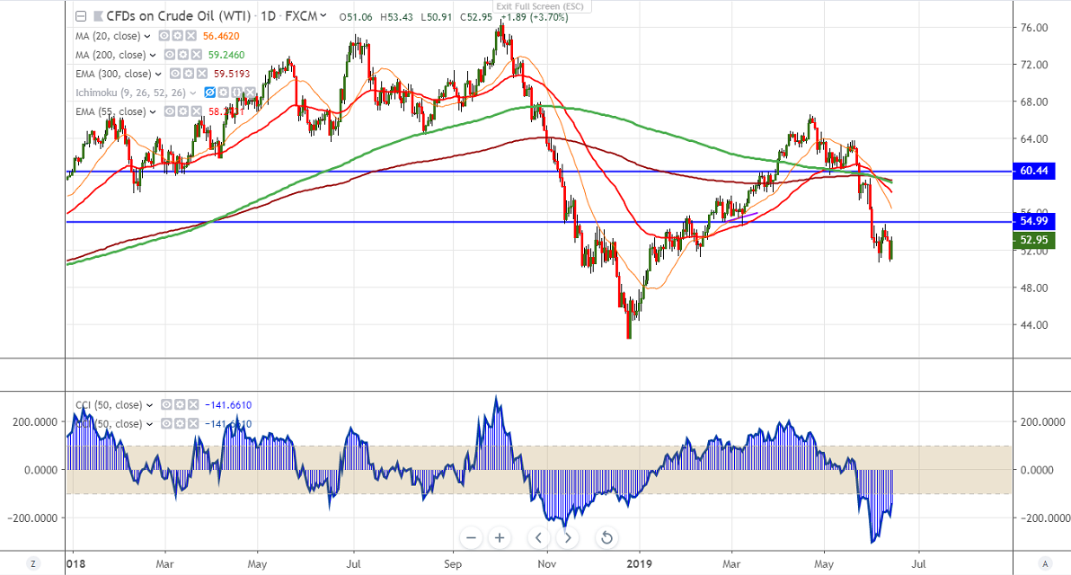The width and height of the screenshot is (1071, 575).
Task: Open settings for EMA (300, close)
Action: (x=188, y=74)
